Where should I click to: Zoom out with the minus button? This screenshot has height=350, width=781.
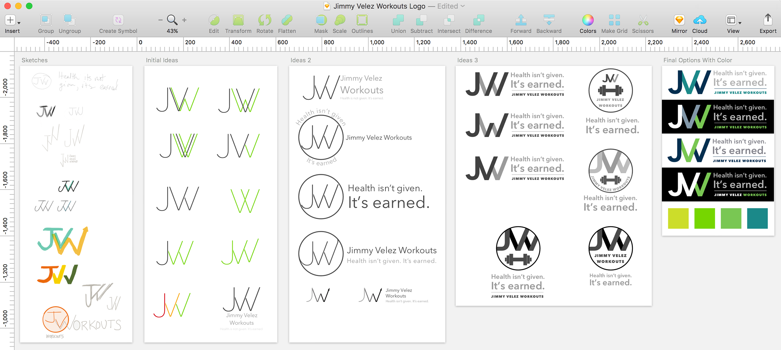pyautogui.click(x=160, y=20)
